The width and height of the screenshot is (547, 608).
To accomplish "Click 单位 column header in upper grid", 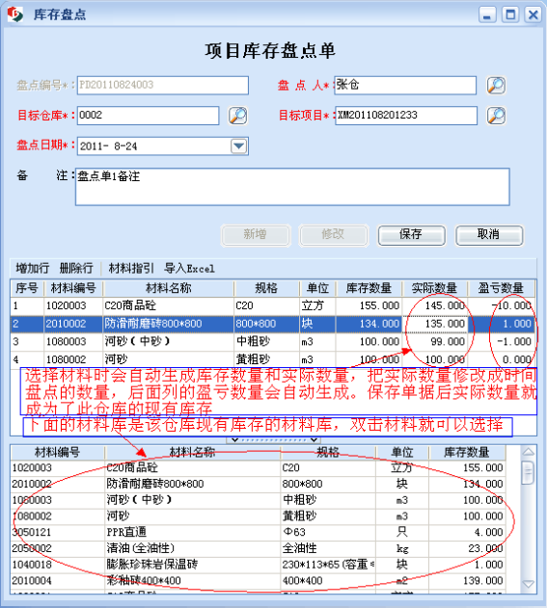I will click(x=317, y=288).
